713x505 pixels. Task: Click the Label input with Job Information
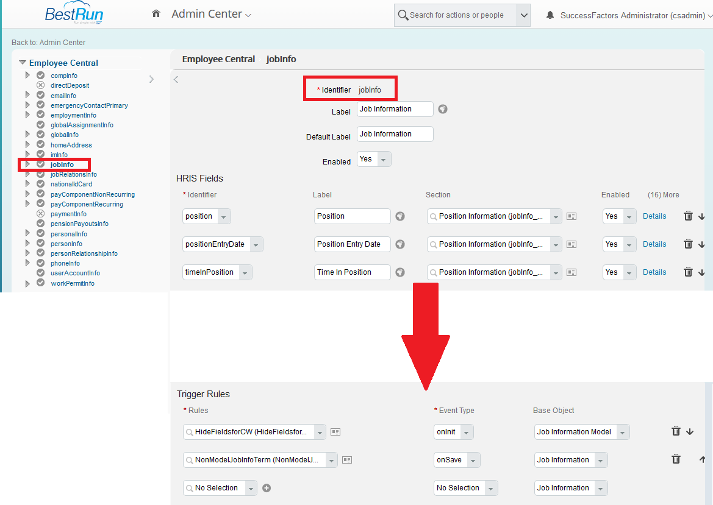[395, 109]
